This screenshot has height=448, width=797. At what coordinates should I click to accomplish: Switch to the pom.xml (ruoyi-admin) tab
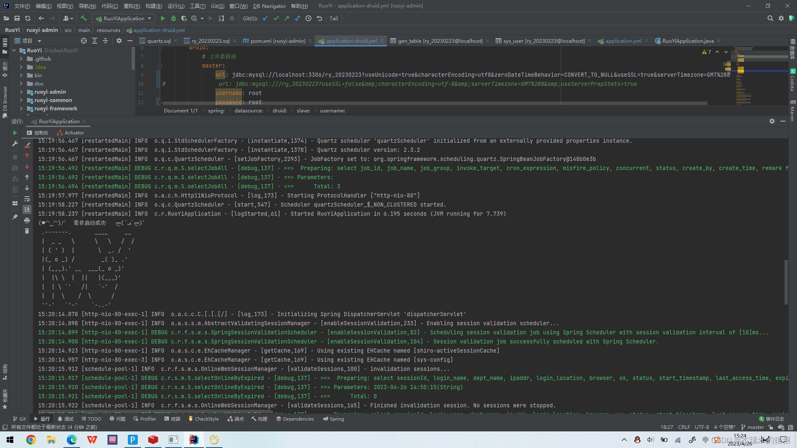coord(277,41)
